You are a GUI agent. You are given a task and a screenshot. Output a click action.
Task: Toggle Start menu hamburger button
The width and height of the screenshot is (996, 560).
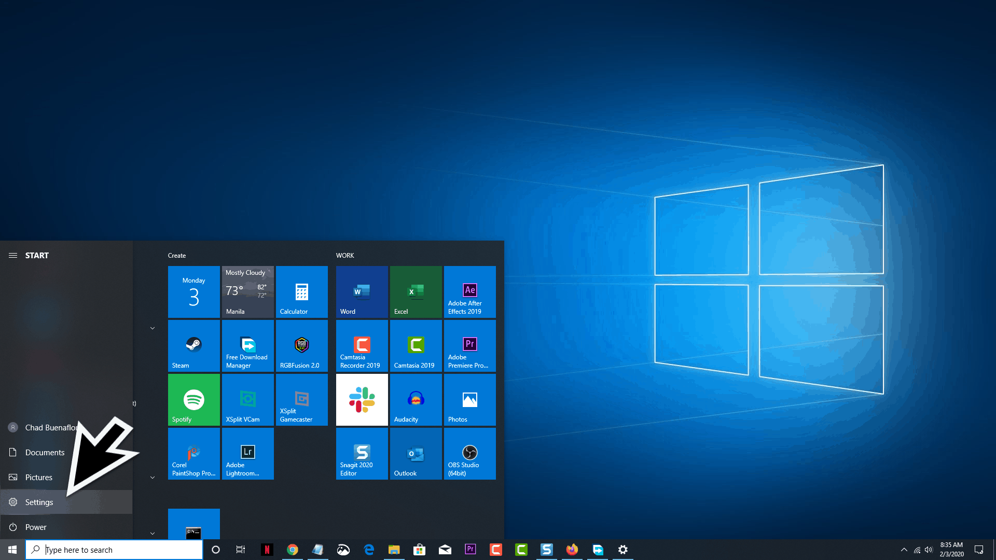13,255
